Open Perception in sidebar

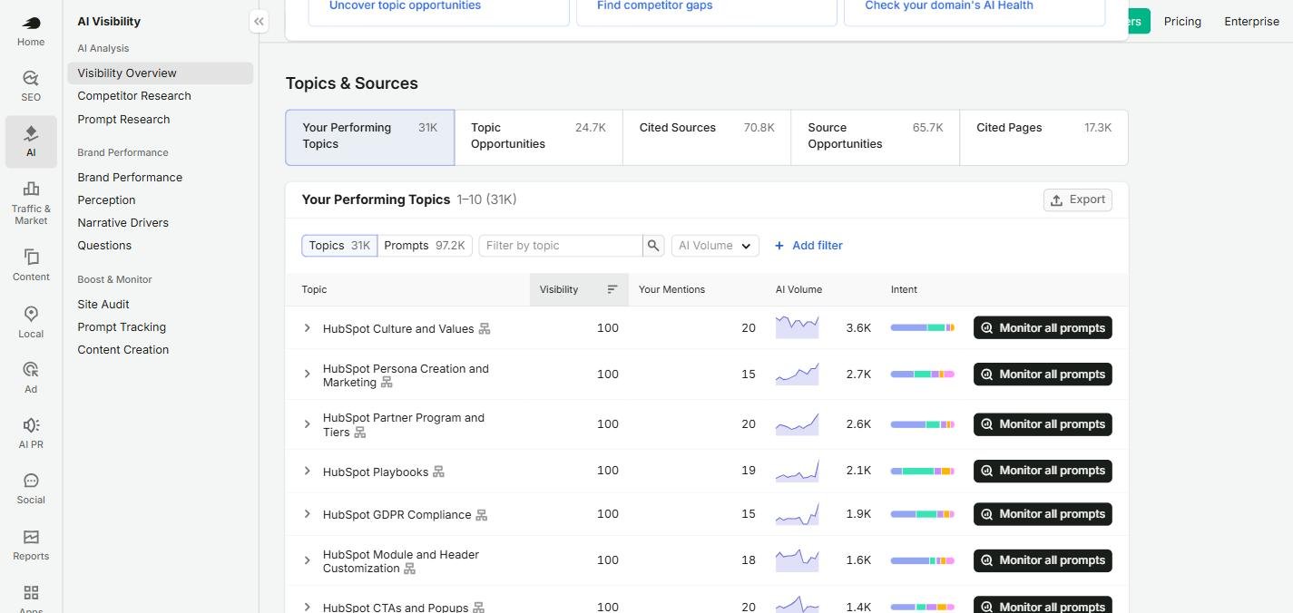click(x=106, y=200)
